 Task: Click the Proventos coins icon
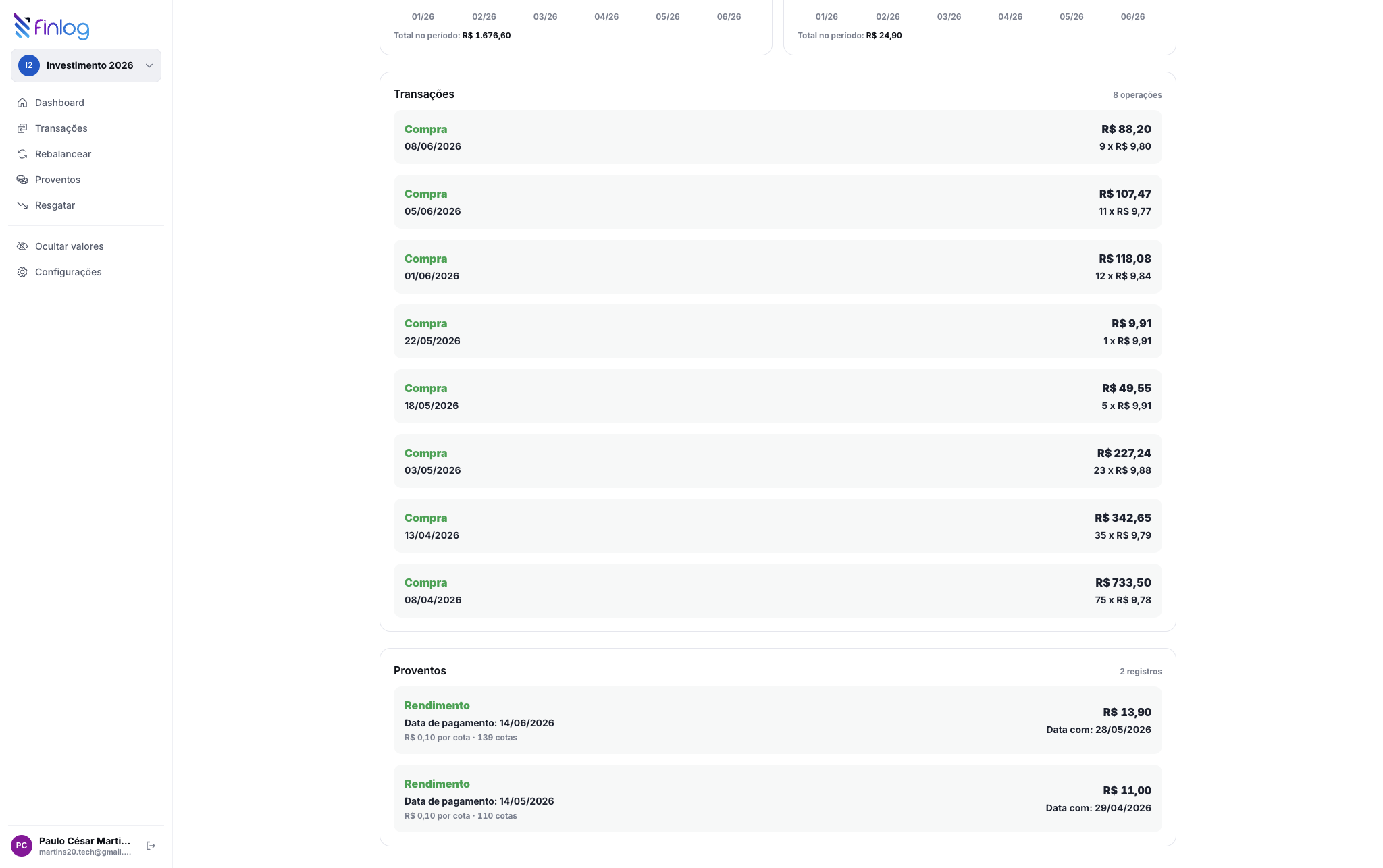pyautogui.click(x=22, y=180)
